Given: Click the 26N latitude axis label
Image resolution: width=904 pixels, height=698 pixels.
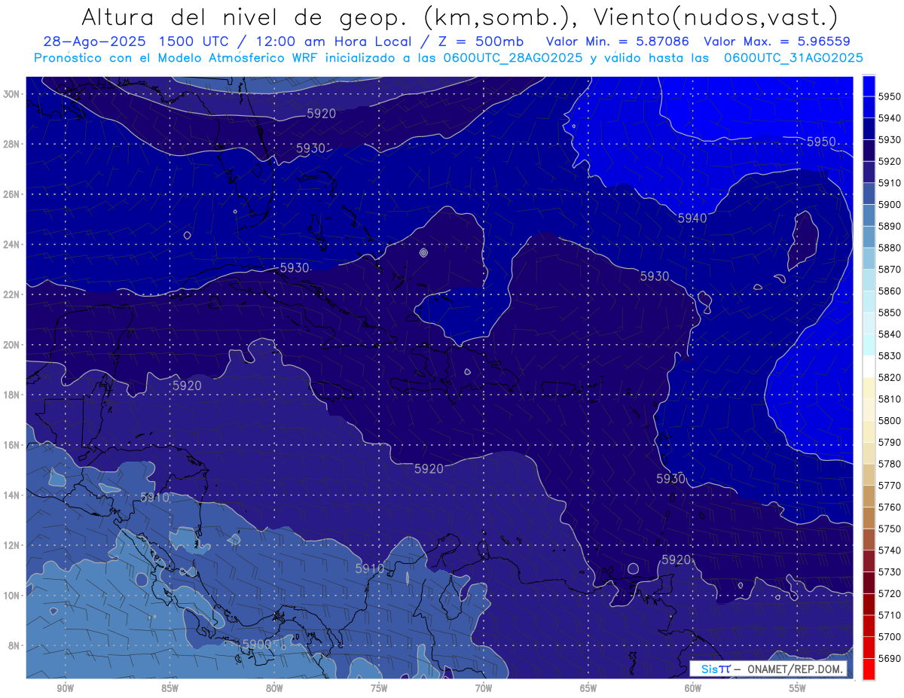Looking at the screenshot, I should [12, 194].
